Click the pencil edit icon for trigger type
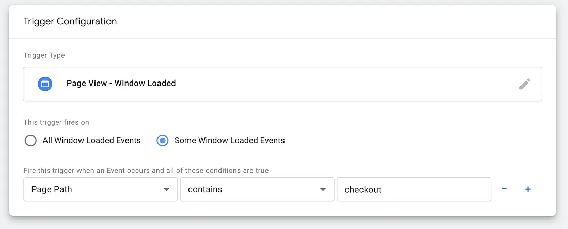The height and width of the screenshot is (229, 568). tap(525, 84)
